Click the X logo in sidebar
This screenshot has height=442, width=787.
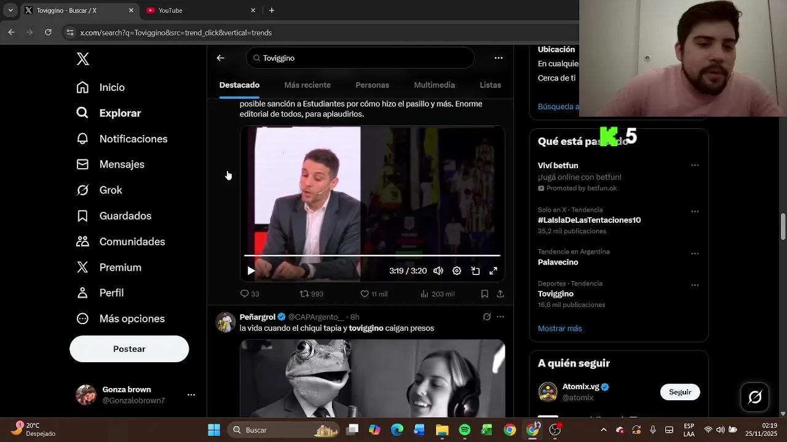coord(83,59)
